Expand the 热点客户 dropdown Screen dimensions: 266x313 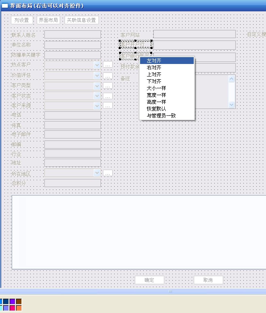pyautogui.click(x=97, y=65)
